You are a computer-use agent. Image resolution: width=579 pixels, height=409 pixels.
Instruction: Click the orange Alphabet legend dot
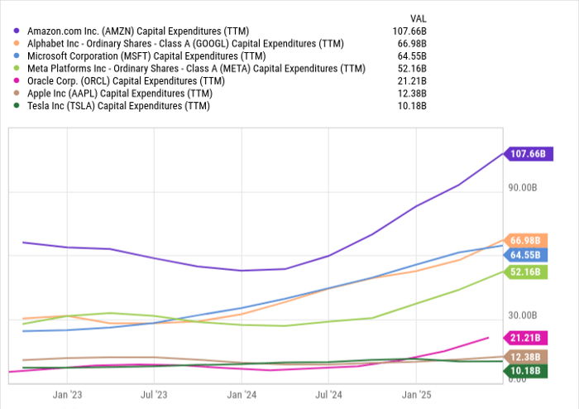[x=17, y=43]
